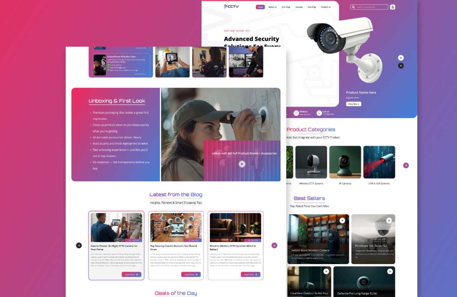Read More on Top Security Camera Features

point(191,274)
